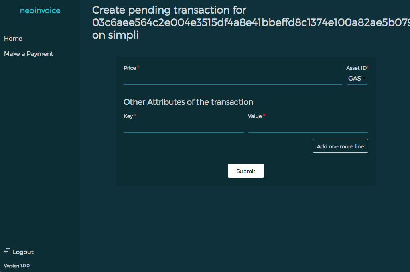Go to Home in the sidebar
This screenshot has height=272, width=410.
(13, 39)
